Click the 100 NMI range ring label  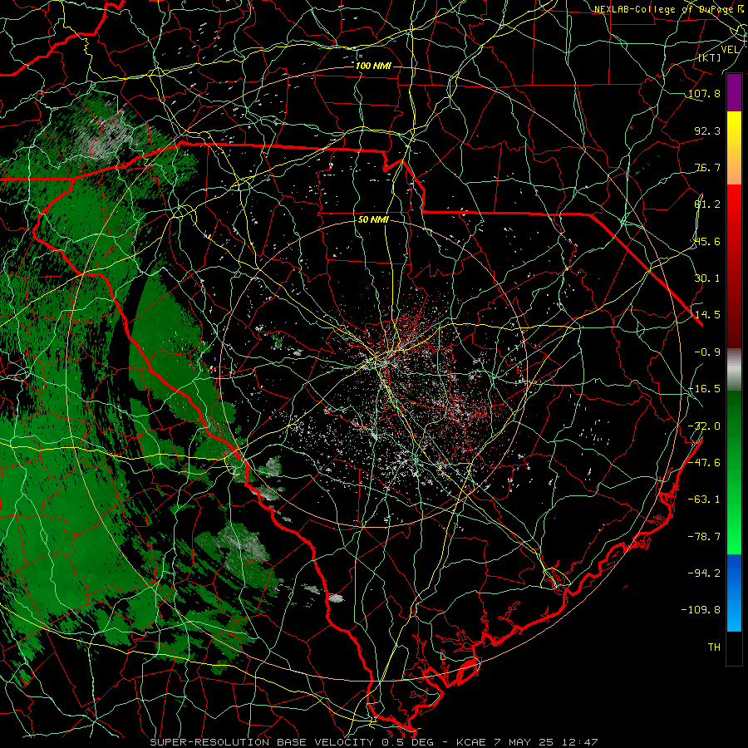point(373,66)
